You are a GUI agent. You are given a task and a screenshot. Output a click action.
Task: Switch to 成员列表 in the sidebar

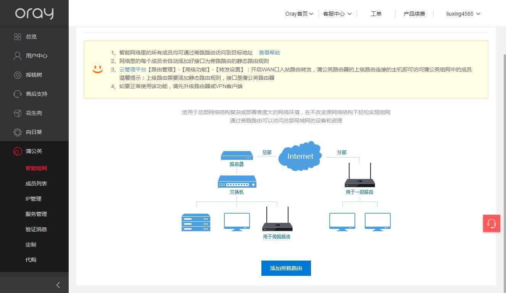pyautogui.click(x=36, y=184)
